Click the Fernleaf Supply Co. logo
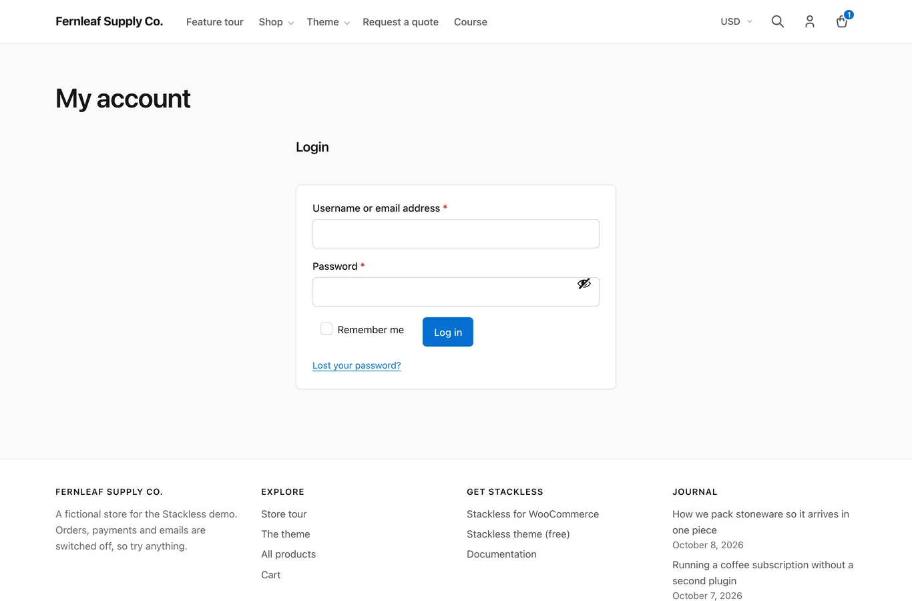912x601 pixels. pyautogui.click(x=109, y=21)
